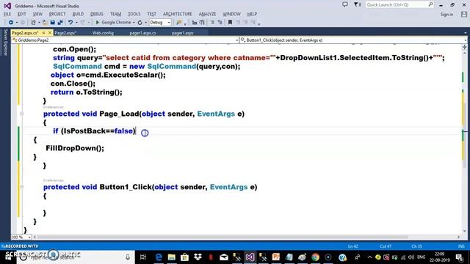Open the tab overflow dropdown arrow

tap(465, 33)
